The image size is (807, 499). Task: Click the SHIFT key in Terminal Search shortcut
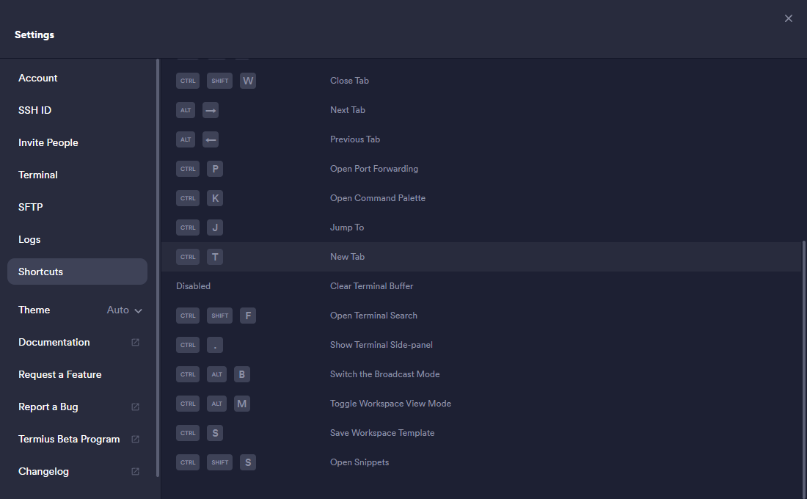pyautogui.click(x=220, y=316)
